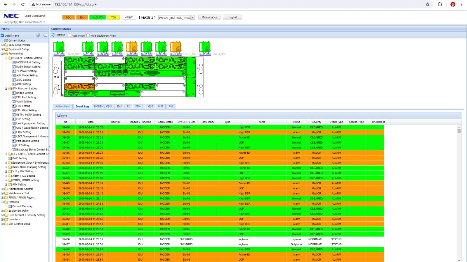Click the yellow TCN status button
Image resolution: width=467 pixels, height=262 pixels.
coord(114,17)
